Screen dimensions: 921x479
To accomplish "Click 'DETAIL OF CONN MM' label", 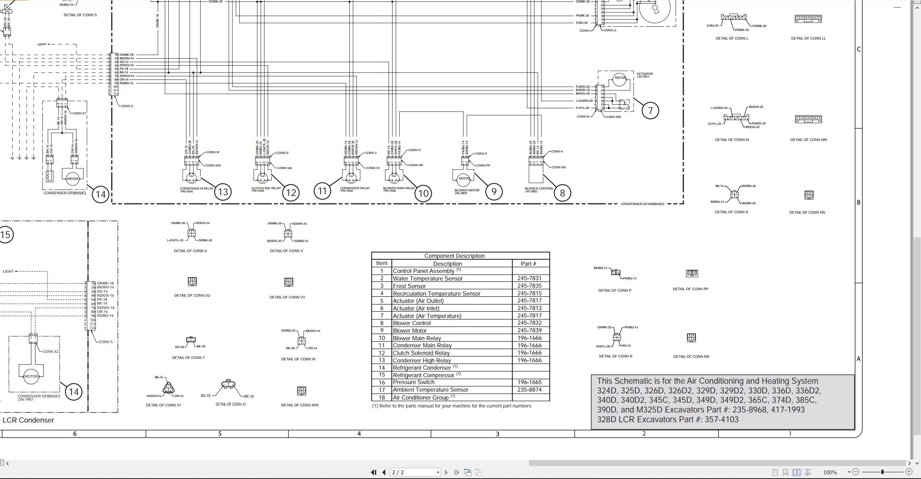I will click(808, 140).
